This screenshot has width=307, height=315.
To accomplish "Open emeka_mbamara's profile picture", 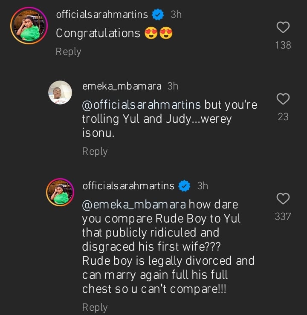I will tap(59, 93).
